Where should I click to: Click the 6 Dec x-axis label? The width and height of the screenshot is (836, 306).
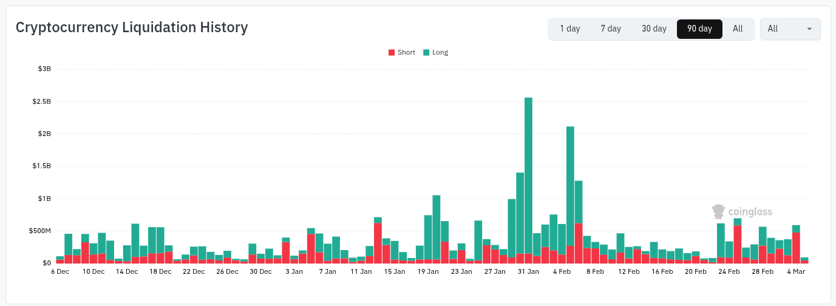click(60, 271)
